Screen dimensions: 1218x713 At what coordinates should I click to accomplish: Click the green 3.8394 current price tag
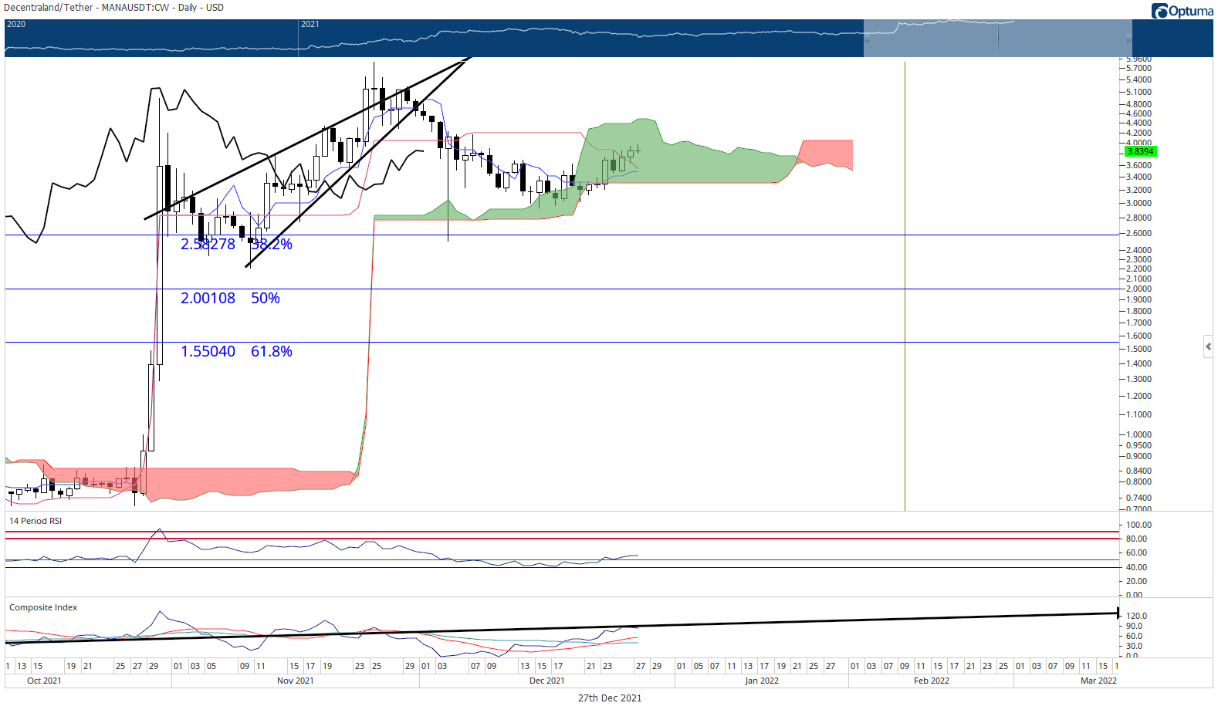1140,151
